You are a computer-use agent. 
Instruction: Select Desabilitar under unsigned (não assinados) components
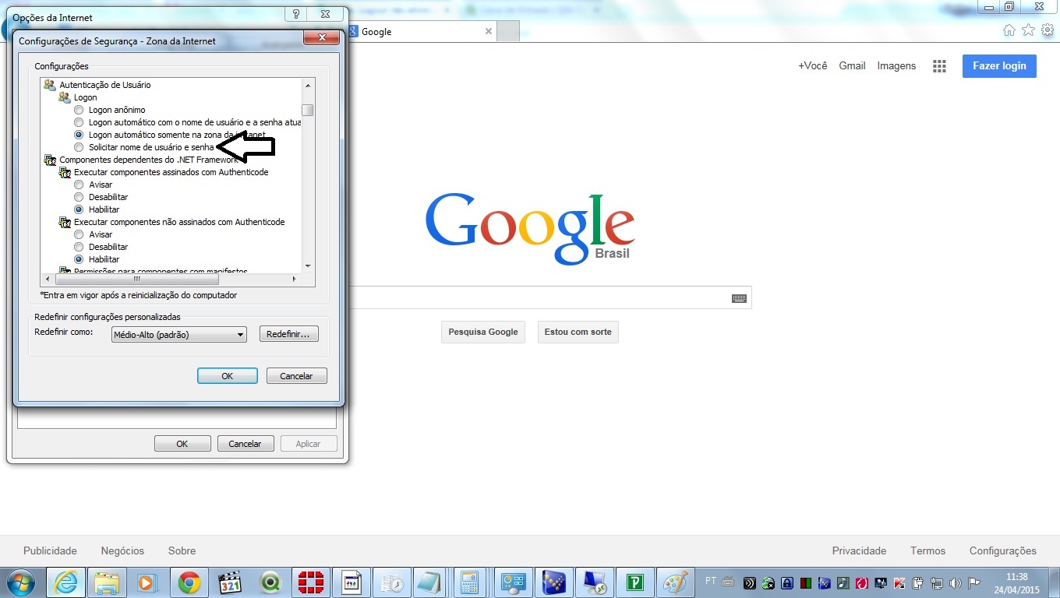(79, 247)
